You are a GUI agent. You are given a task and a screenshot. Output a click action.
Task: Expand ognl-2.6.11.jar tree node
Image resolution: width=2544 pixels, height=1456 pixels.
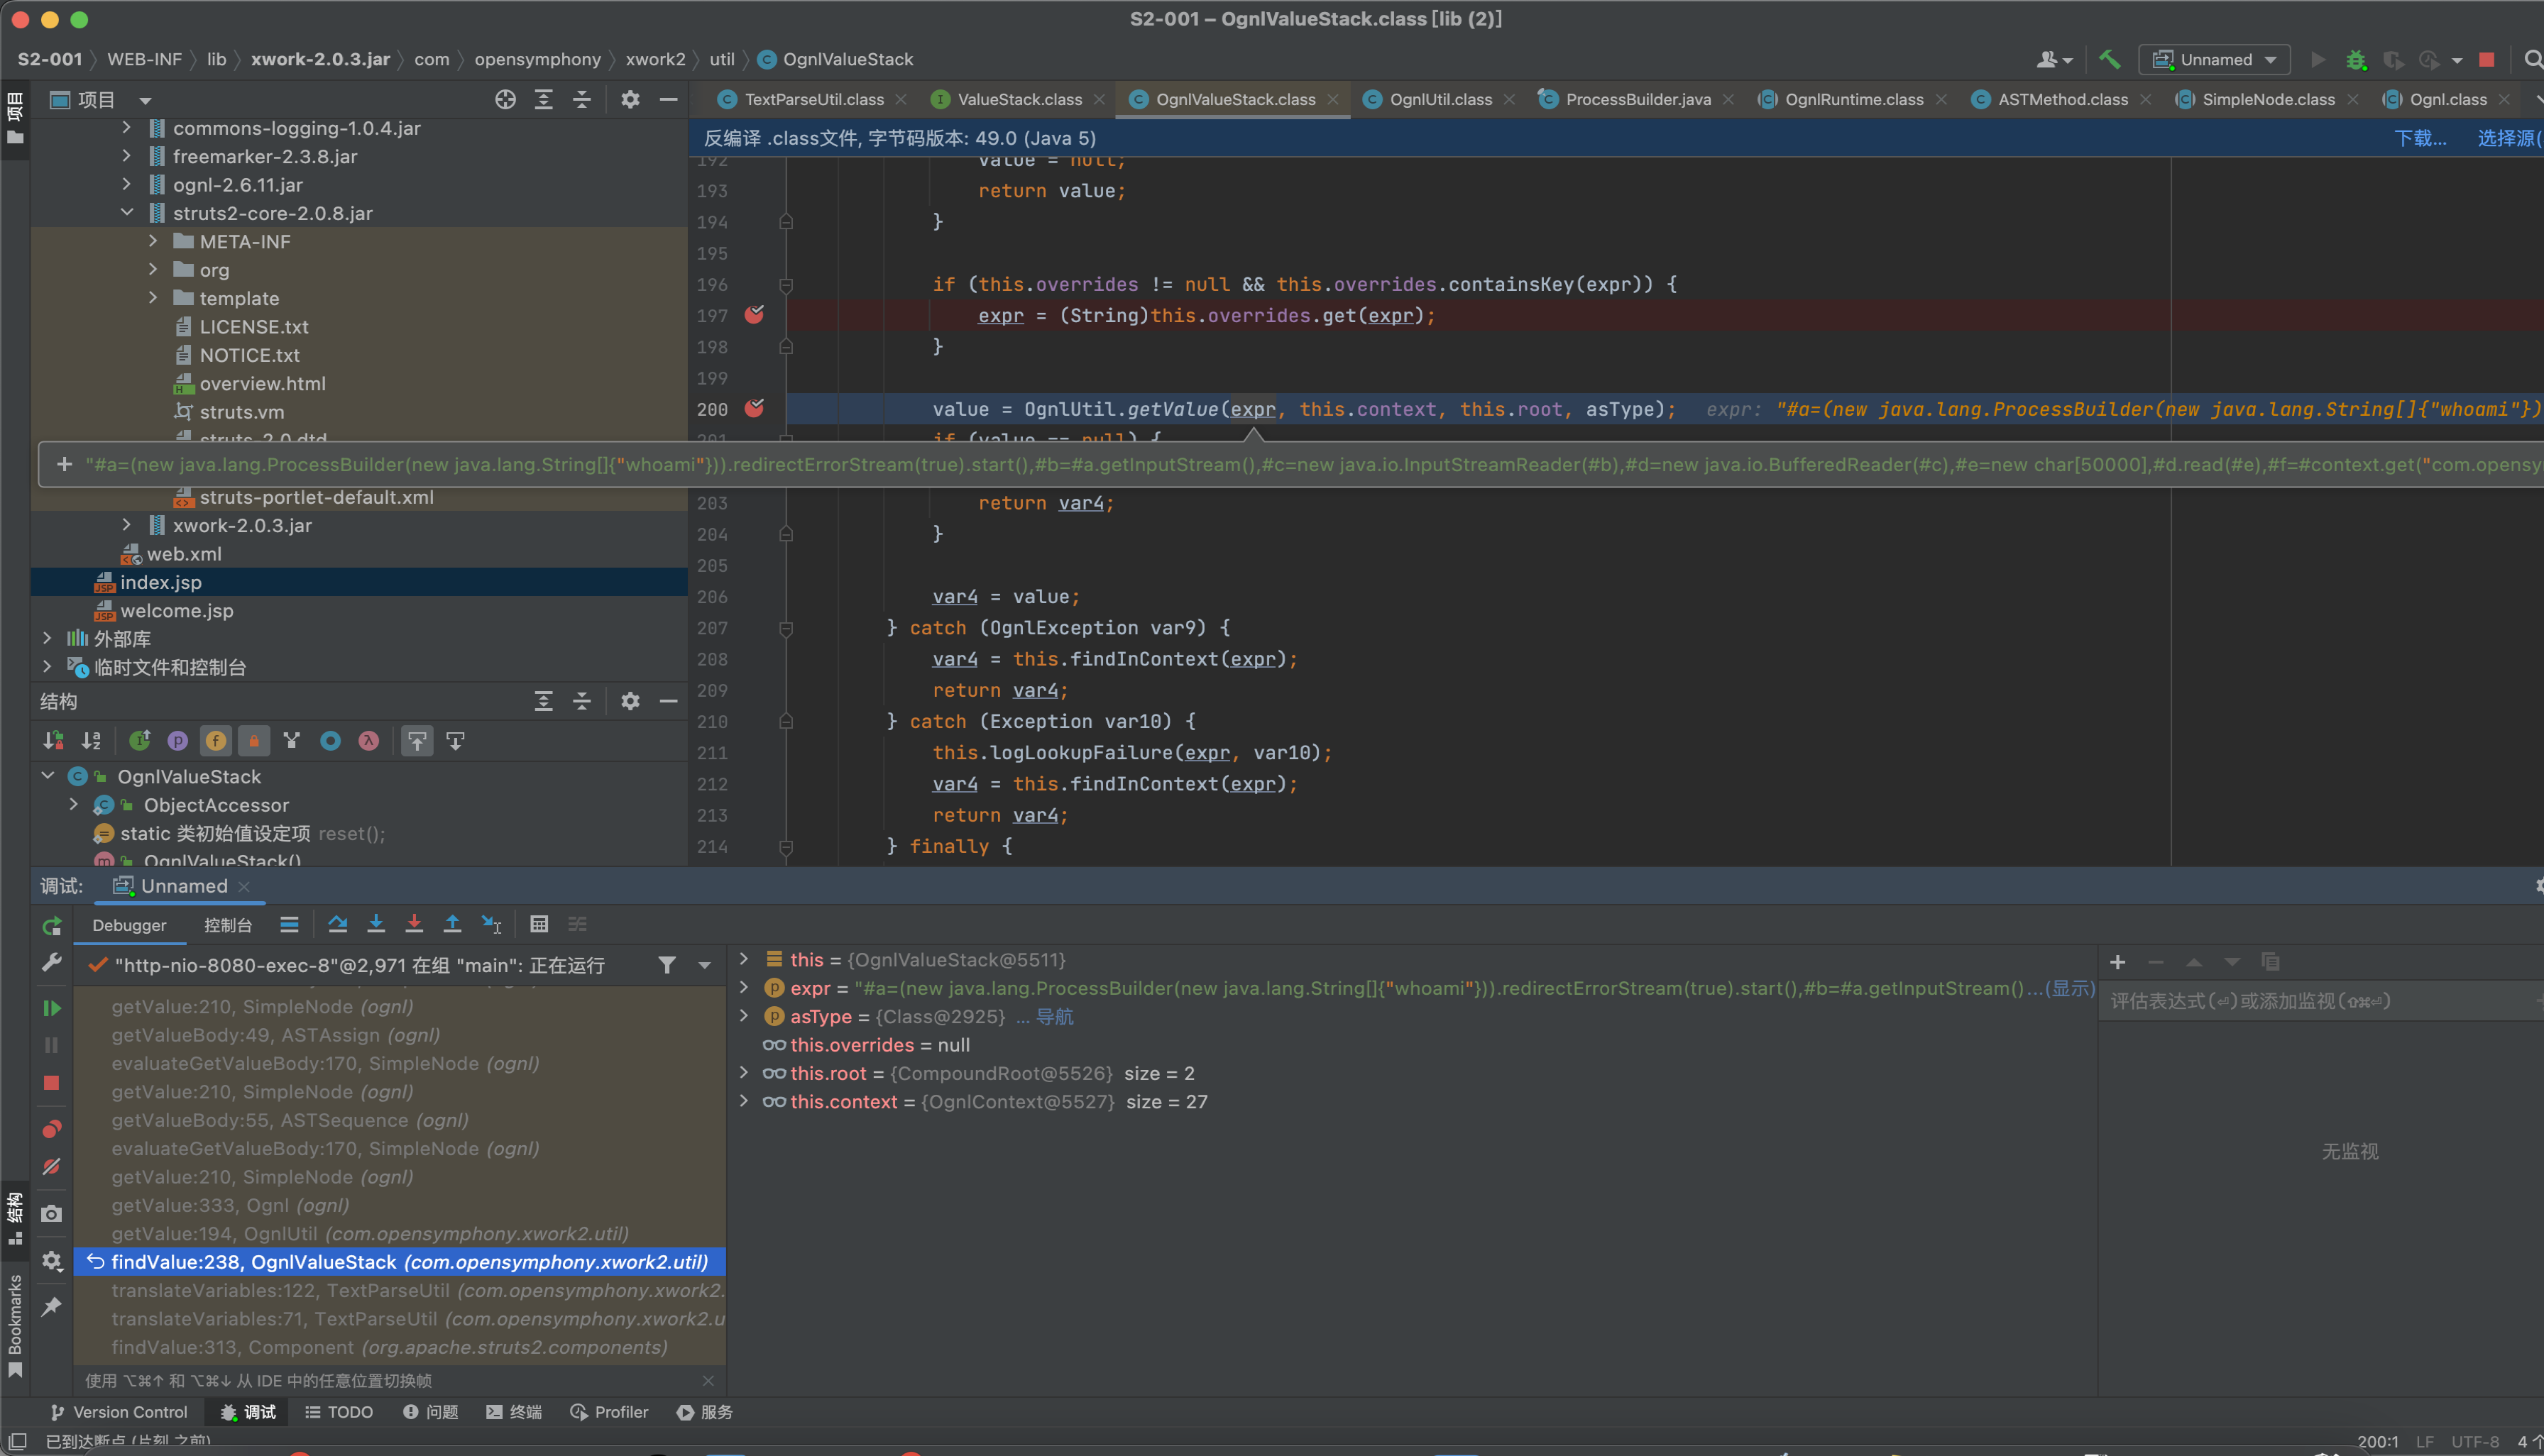(126, 184)
